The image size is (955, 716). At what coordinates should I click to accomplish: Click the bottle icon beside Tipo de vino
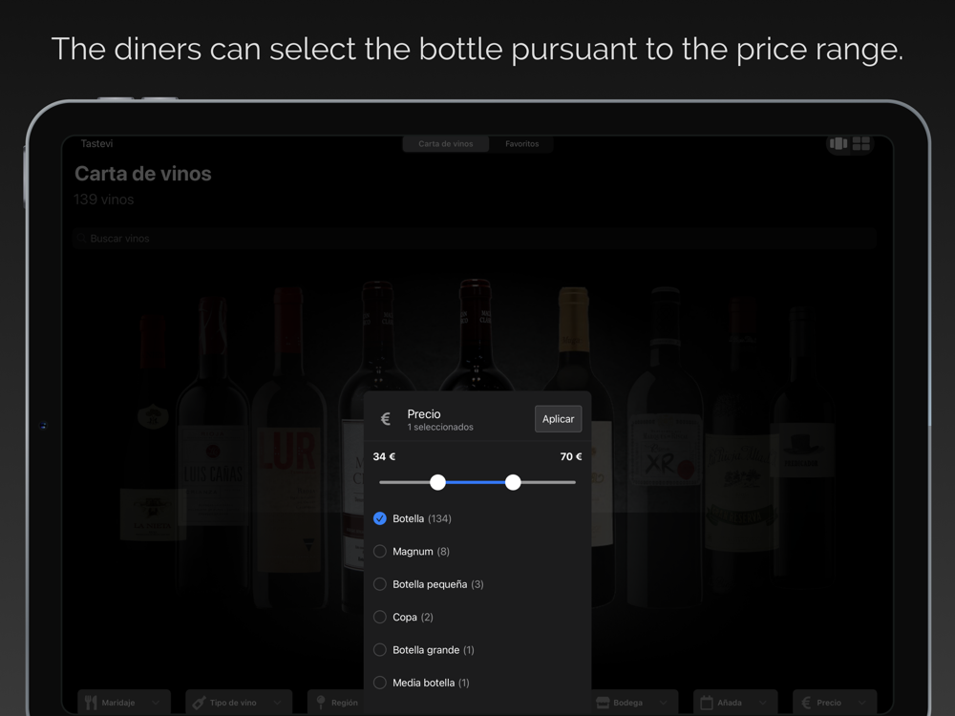(x=199, y=703)
